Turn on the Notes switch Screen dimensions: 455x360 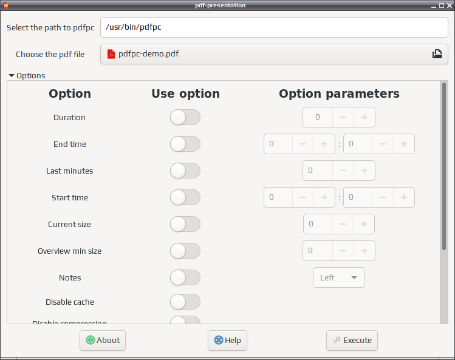tap(185, 277)
